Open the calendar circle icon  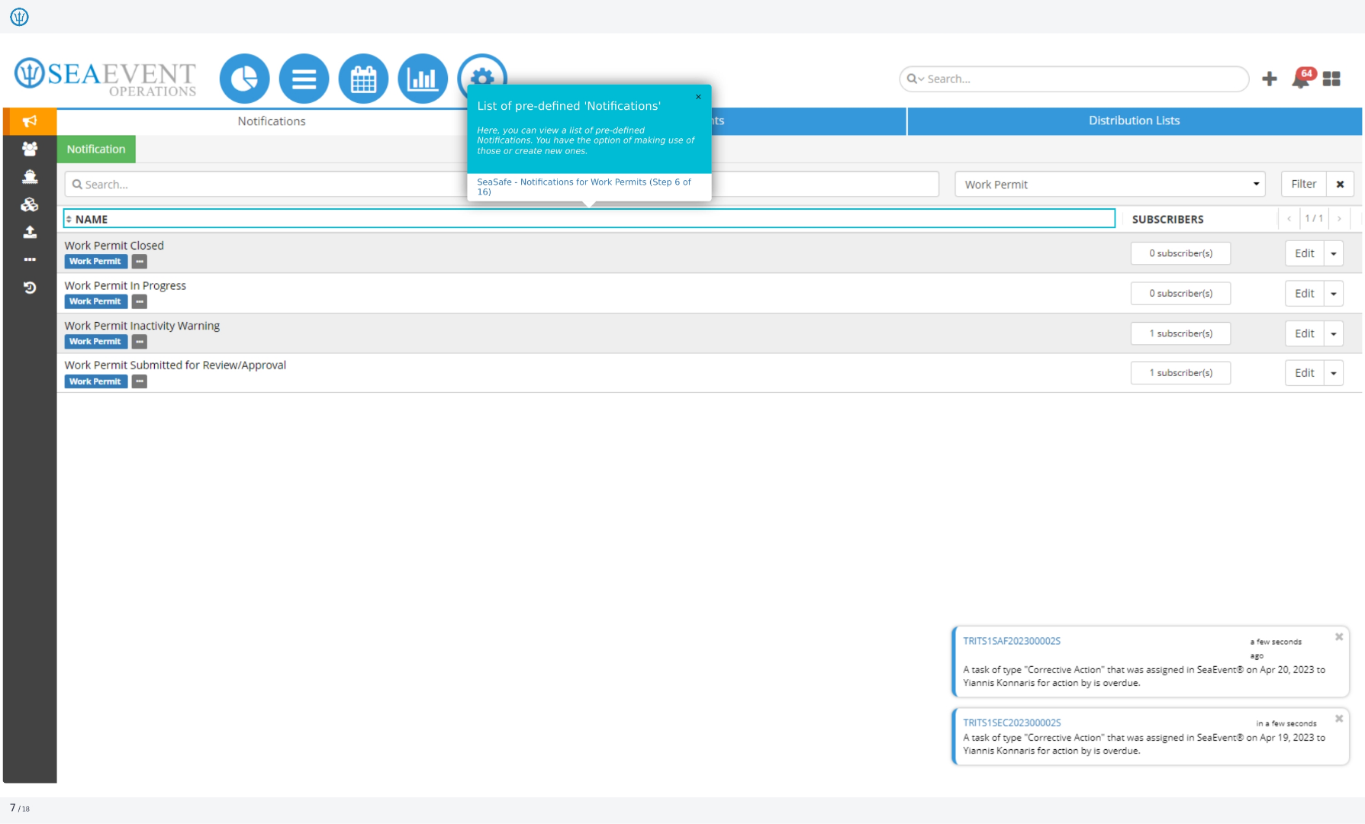[x=363, y=79]
